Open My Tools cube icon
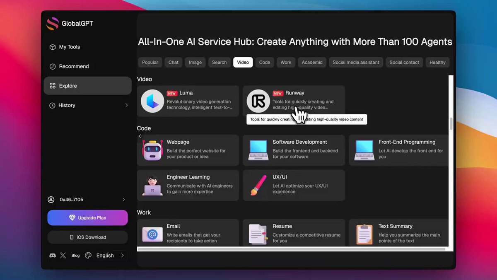The width and height of the screenshot is (497, 280). pyautogui.click(x=53, y=47)
